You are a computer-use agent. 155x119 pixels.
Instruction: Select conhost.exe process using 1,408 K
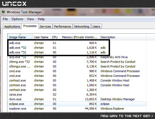(77, 80)
